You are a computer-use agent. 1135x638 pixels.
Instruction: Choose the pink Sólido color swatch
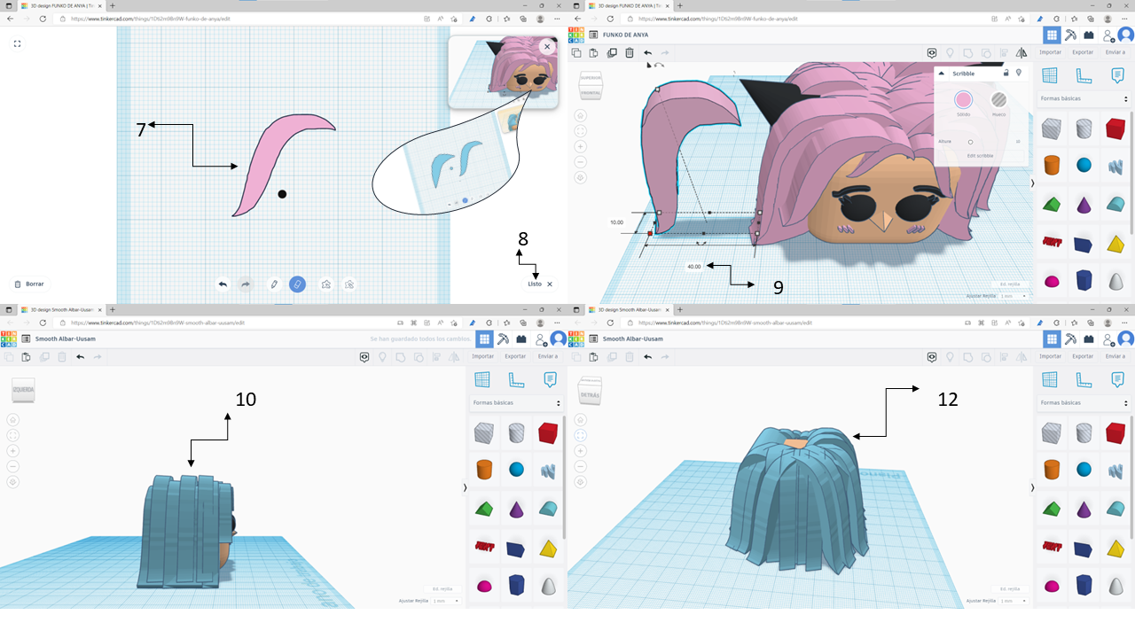pyautogui.click(x=963, y=100)
